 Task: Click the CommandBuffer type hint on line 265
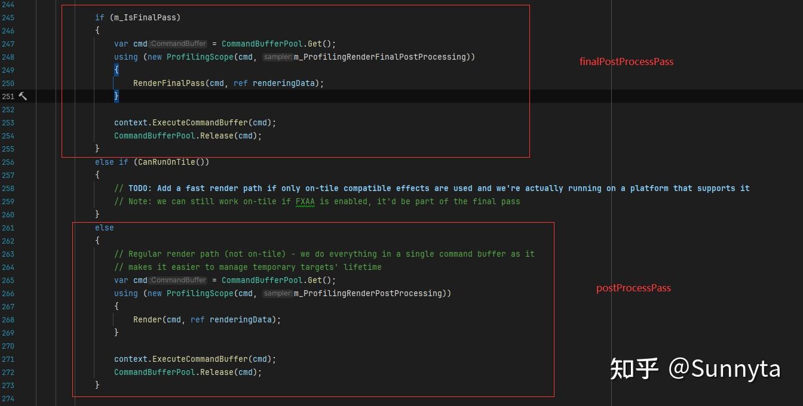[x=178, y=280]
